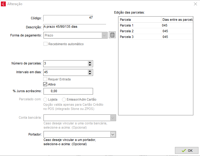This screenshot has width=200, height=156.
Task: Click the Dias entre as parcelas column header
Action: [177, 19]
